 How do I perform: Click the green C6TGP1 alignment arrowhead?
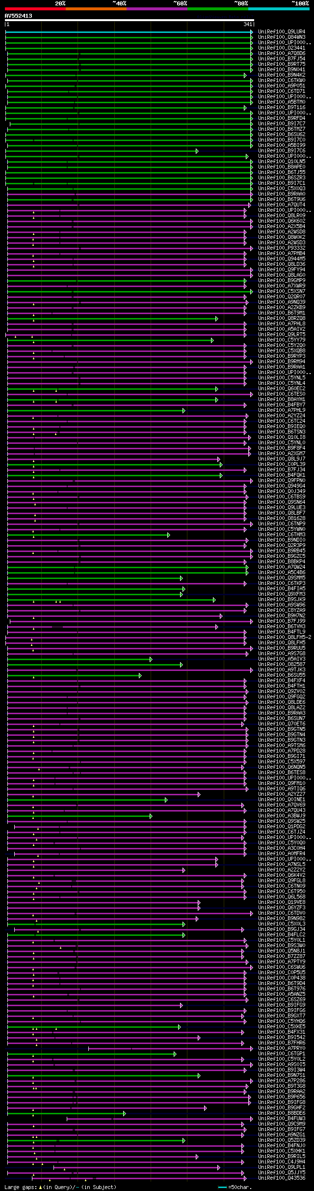tap(175, 1054)
